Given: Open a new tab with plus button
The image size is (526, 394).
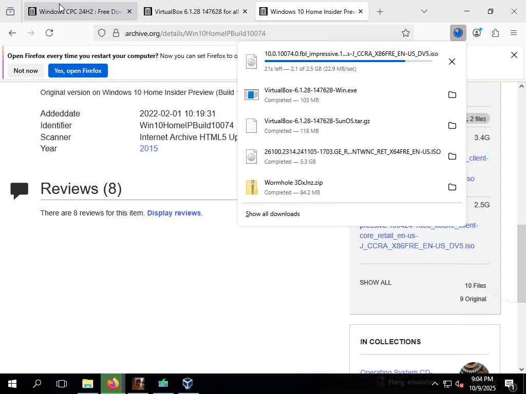Looking at the screenshot, I should (380, 12).
